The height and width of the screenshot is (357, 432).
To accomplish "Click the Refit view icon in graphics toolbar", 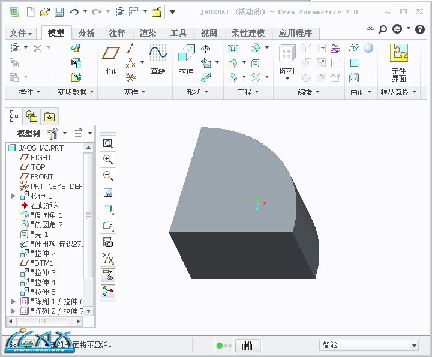I will [108, 143].
